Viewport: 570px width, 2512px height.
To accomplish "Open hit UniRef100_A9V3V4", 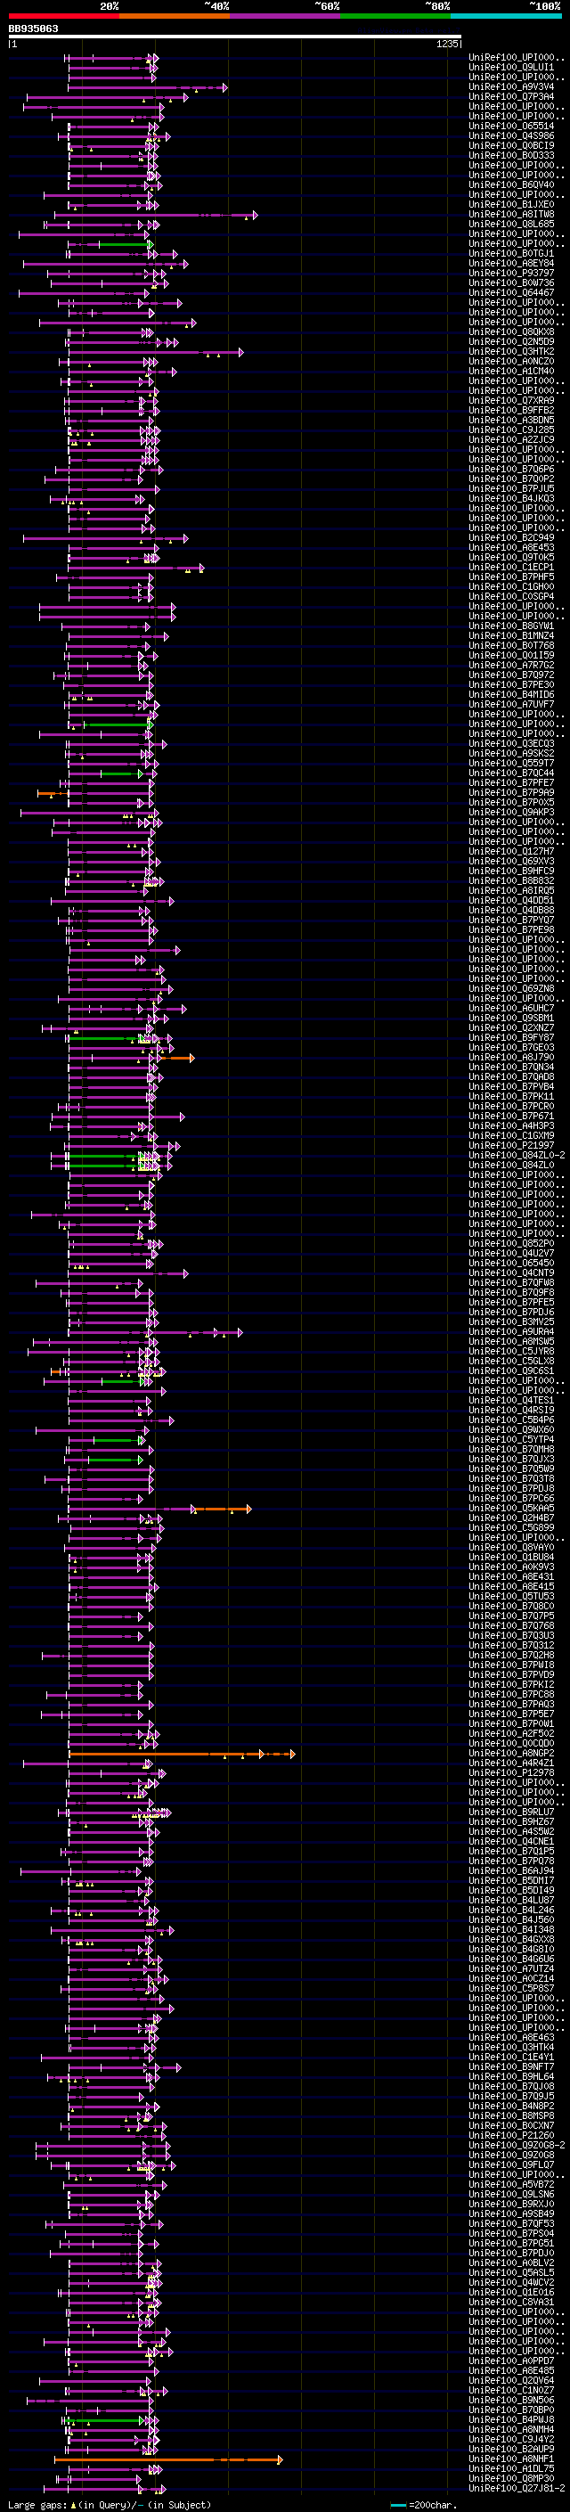I will [x=511, y=86].
